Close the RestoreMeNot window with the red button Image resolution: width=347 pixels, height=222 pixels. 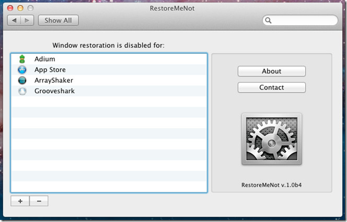point(10,8)
